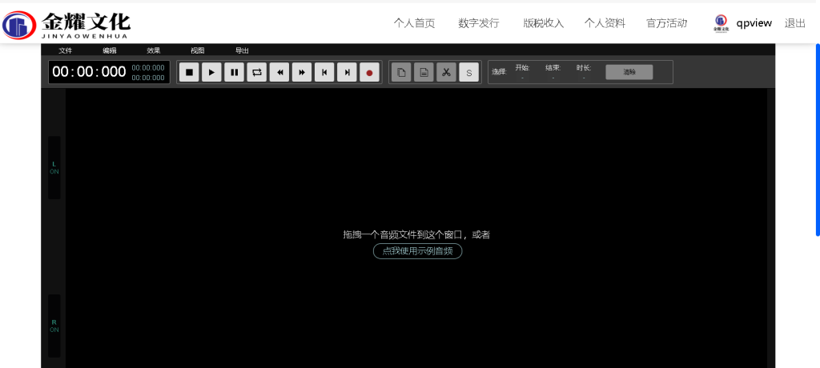Open the 效果 menu

coord(153,50)
